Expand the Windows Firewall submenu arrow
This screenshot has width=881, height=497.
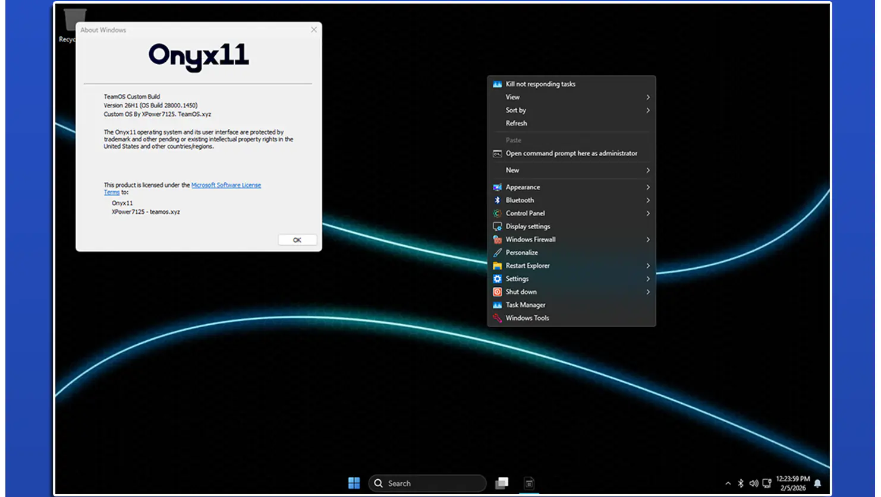click(x=648, y=239)
